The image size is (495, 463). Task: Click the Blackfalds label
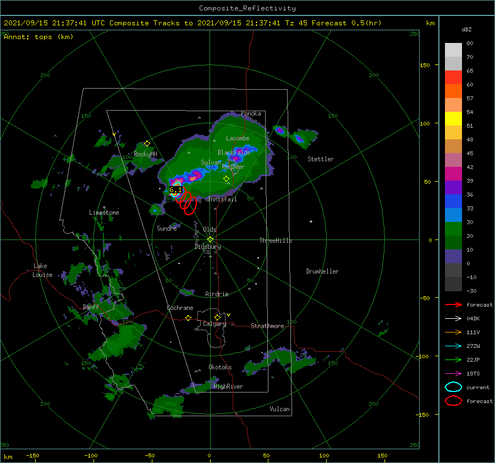pyautogui.click(x=234, y=152)
